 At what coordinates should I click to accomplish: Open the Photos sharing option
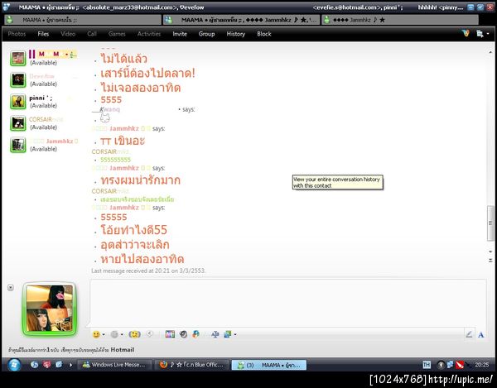pos(17,34)
